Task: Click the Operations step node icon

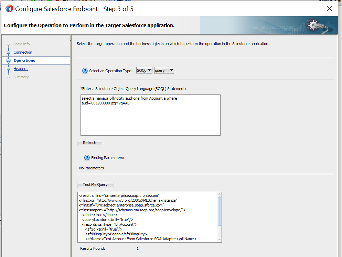Action: (8, 60)
